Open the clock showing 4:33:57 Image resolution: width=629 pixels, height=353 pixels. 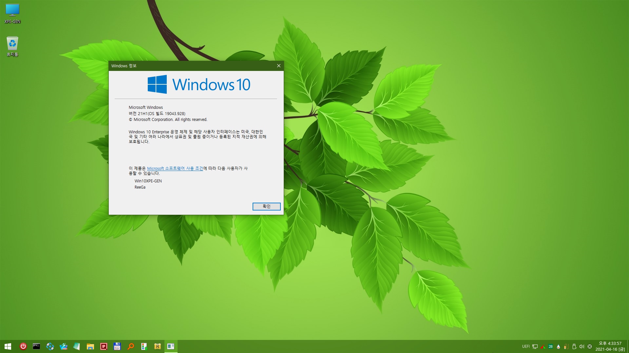coord(610,346)
